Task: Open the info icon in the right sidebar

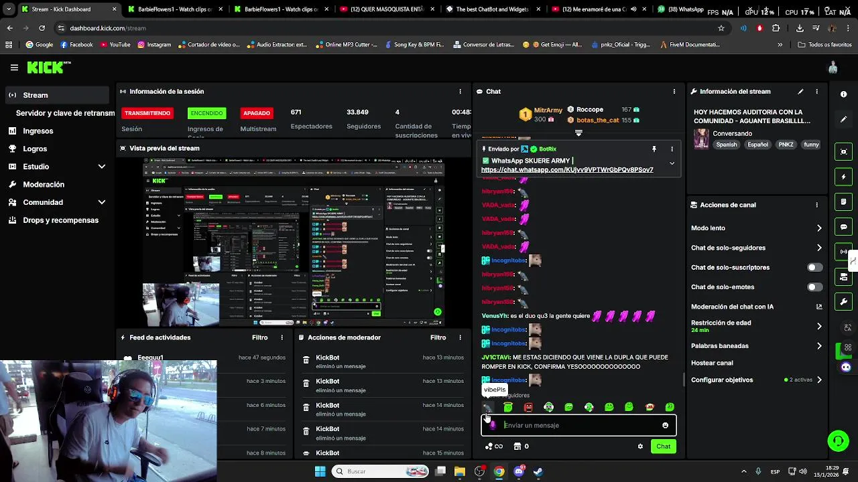Action: [x=844, y=94]
